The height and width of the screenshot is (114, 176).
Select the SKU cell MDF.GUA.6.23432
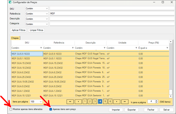[x=27, y=72]
